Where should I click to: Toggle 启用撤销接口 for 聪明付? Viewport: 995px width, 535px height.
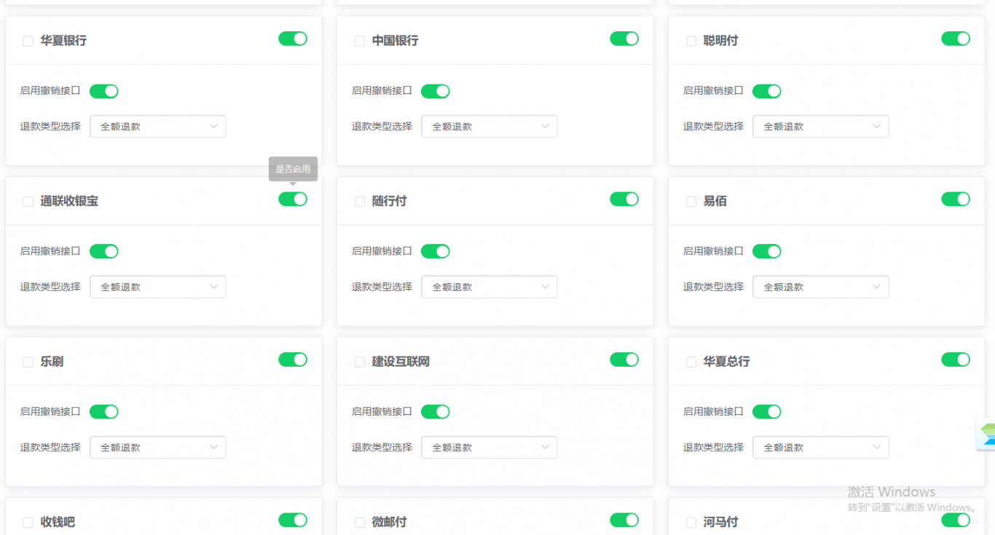point(767,91)
